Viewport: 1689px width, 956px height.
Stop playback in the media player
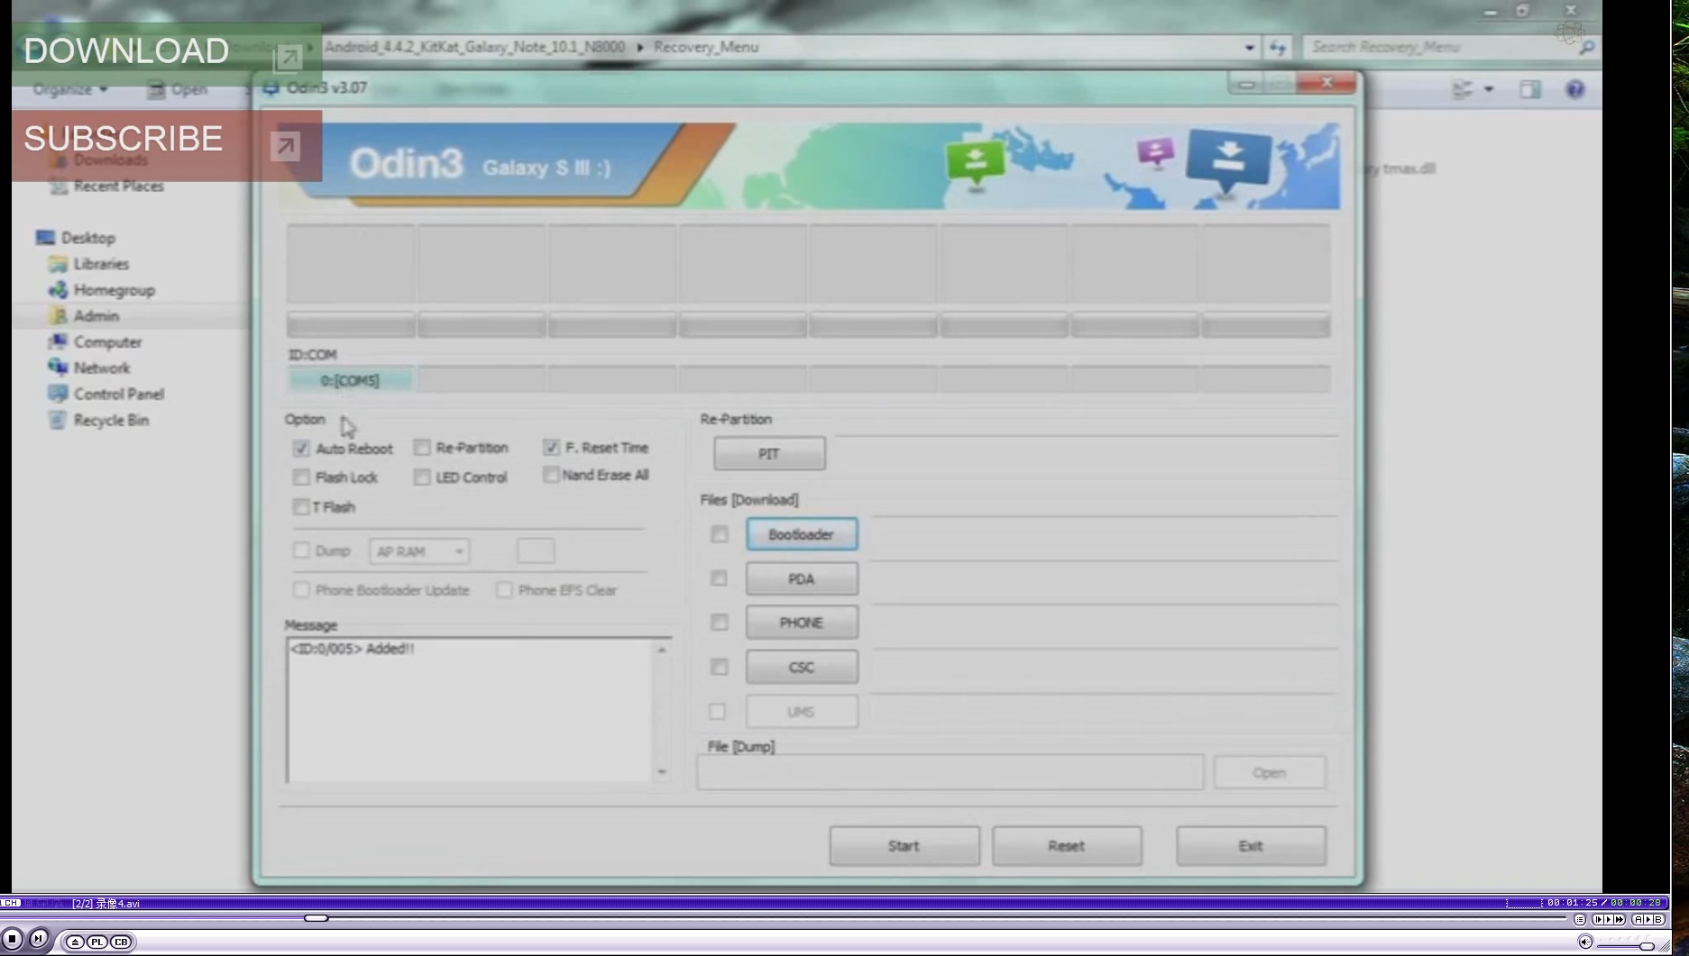(13, 939)
